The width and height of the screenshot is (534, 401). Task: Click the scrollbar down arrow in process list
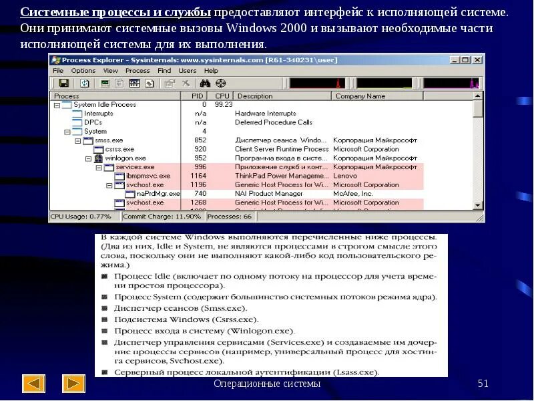pyautogui.click(x=478, y=205)
